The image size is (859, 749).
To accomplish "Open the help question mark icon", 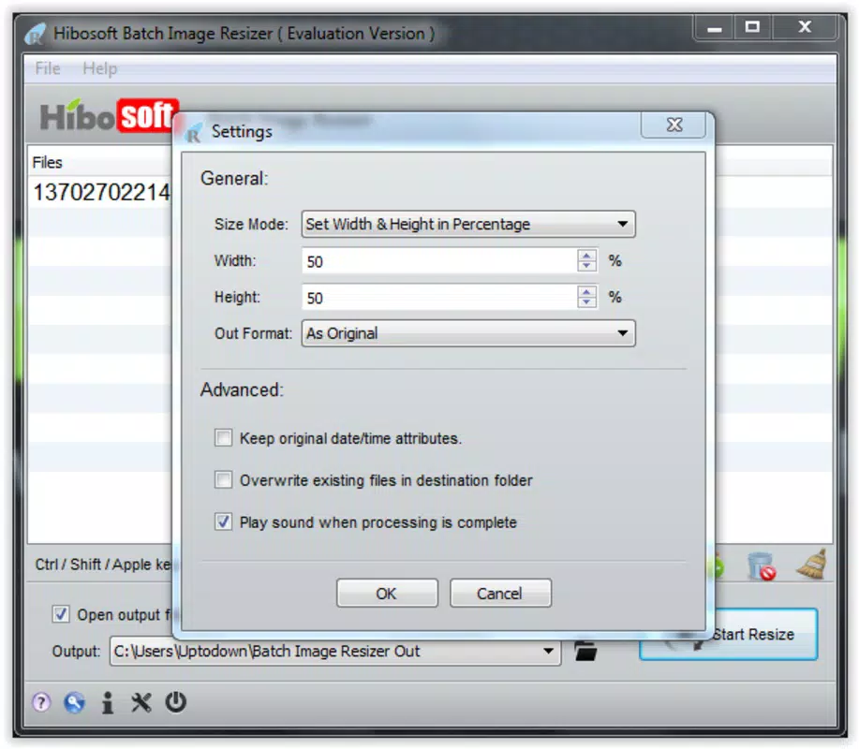I will coord(41,702).
